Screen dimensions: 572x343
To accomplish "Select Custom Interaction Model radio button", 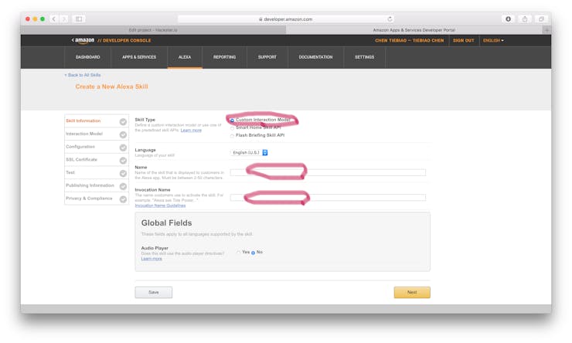I will click(x=232, y=120).
